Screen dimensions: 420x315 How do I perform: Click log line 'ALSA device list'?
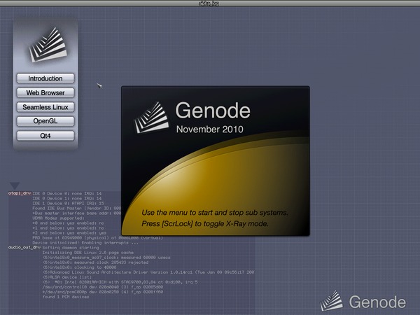coord(67,277)
